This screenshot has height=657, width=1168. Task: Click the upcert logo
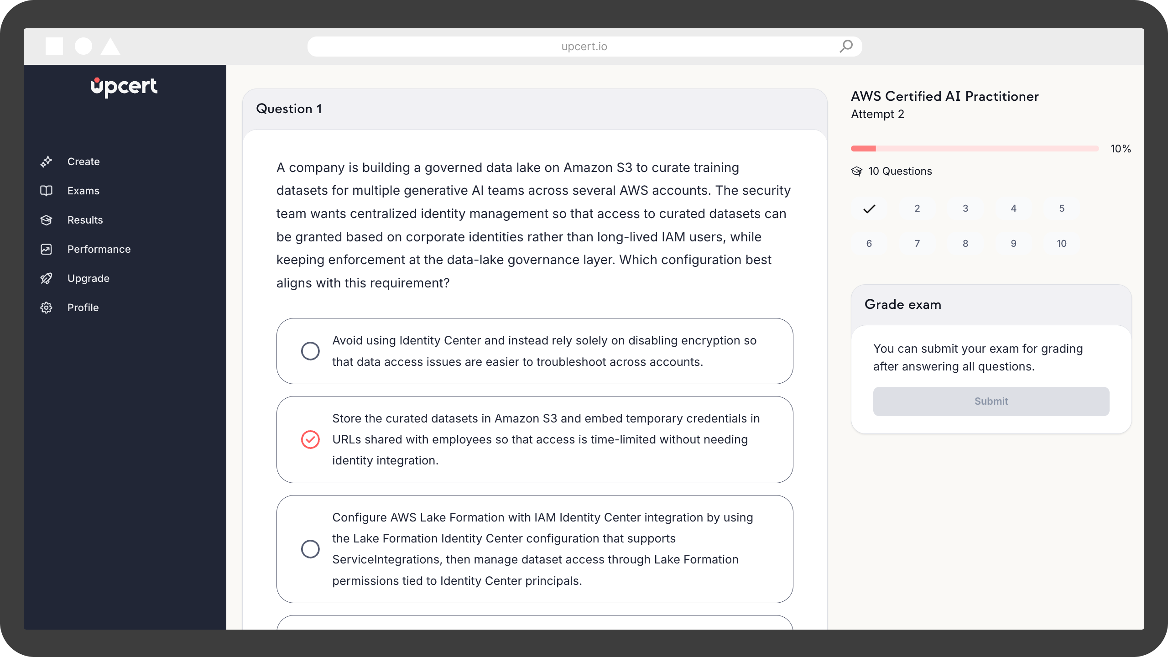click(x=124, y=87)
